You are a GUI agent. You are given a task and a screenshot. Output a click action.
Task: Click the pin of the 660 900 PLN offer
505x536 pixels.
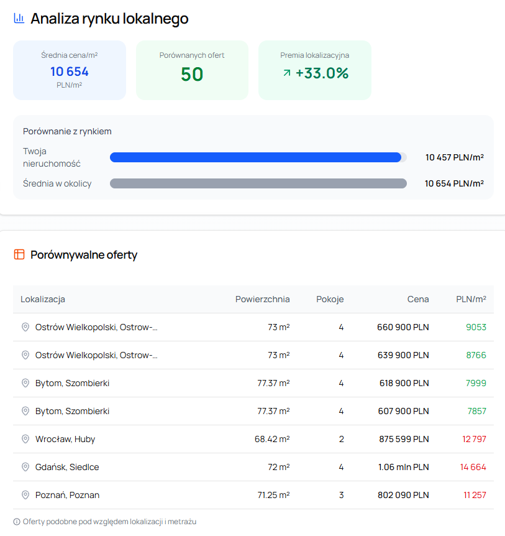click(x=25, y=327)
